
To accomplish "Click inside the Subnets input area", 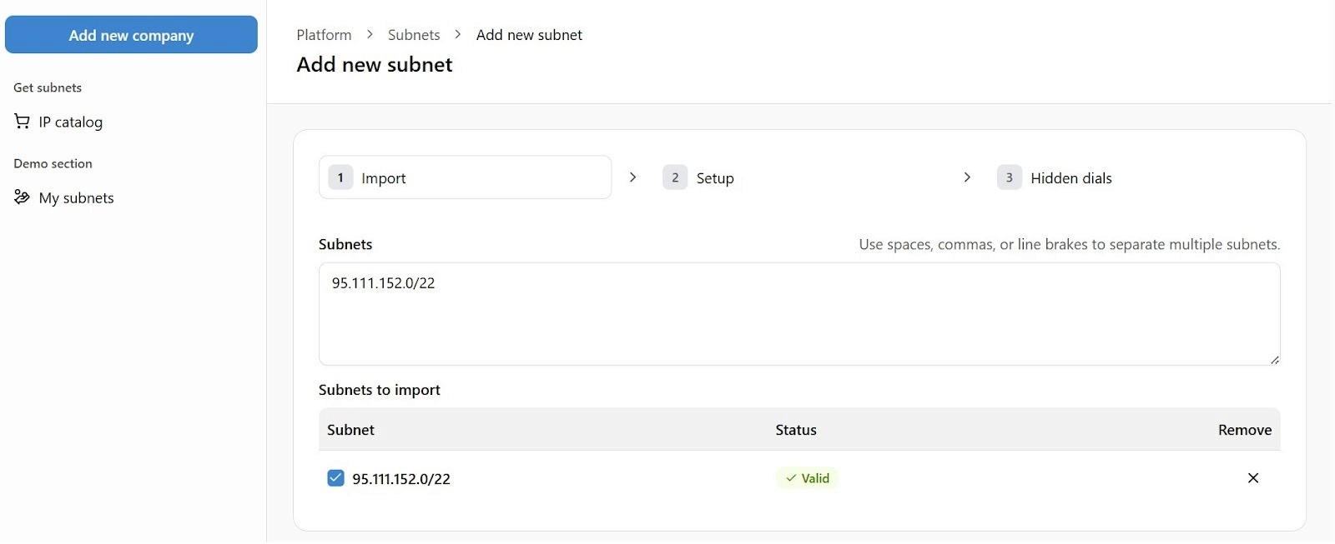I will 798,314.
